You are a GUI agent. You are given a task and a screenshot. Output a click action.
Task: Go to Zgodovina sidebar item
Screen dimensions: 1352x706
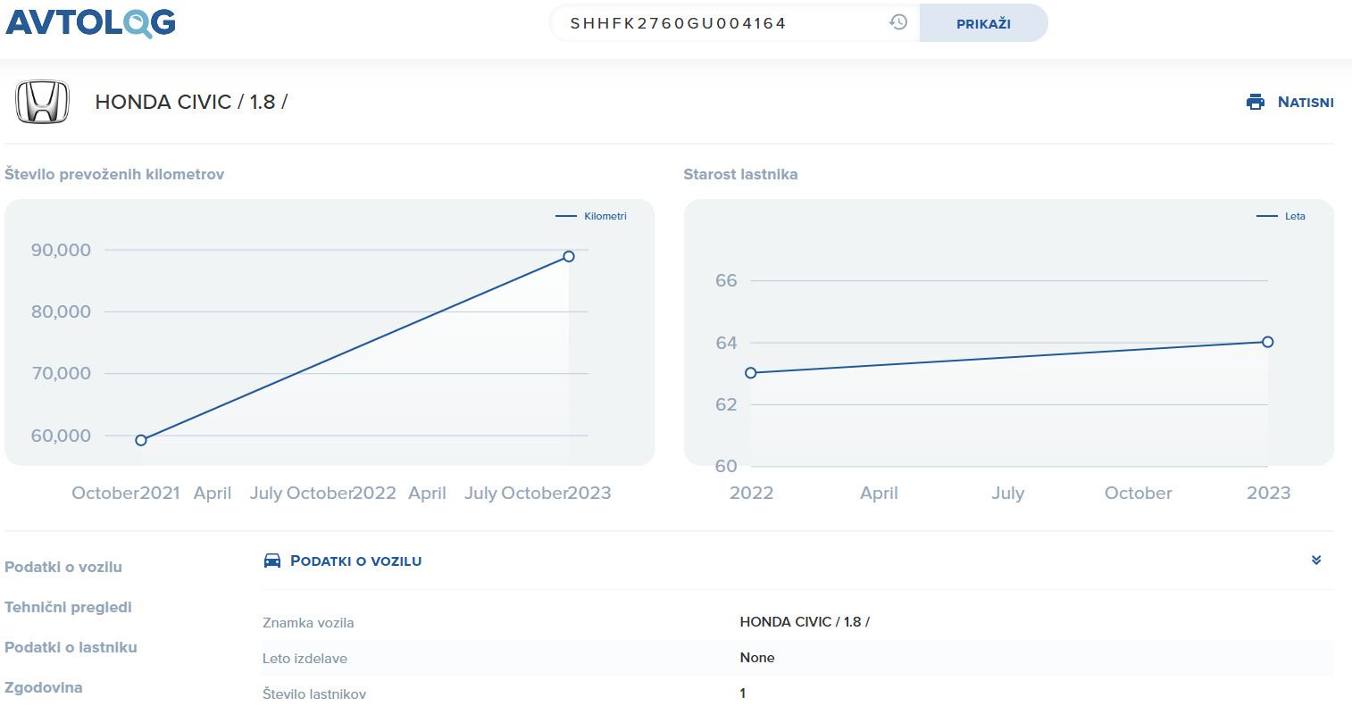(44, 687)
